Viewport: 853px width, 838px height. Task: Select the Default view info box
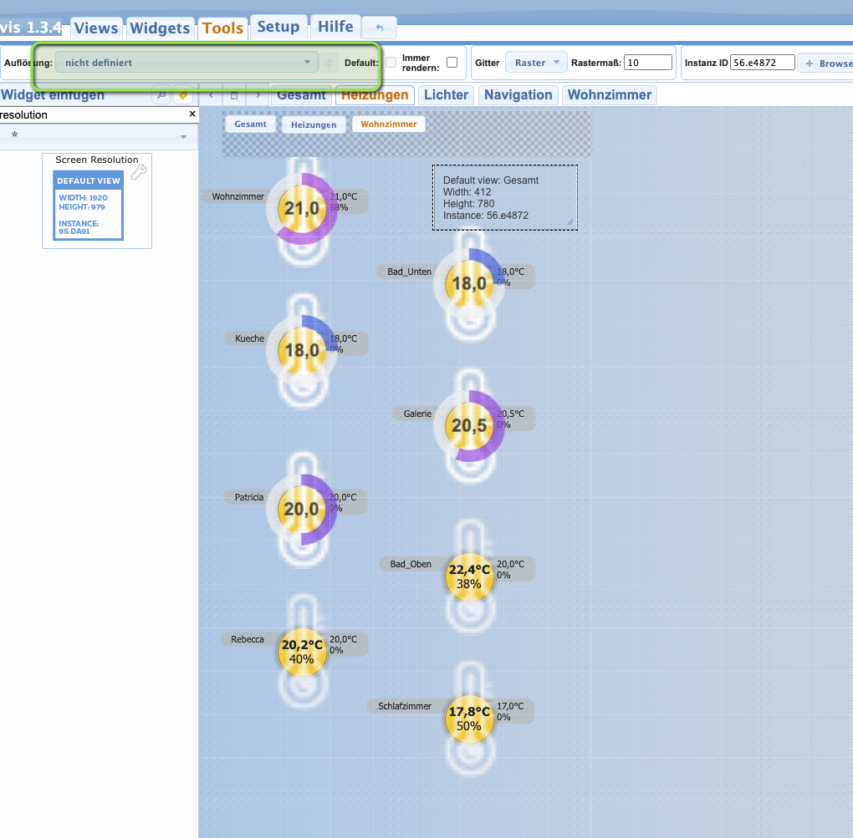[505, 197]
